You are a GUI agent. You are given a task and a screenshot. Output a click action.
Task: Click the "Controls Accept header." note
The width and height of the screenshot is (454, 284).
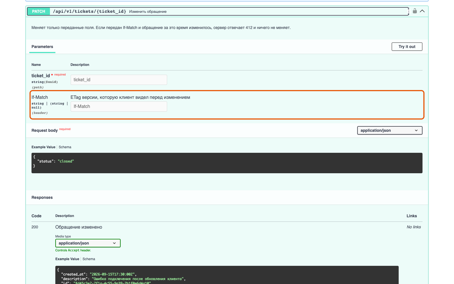click(73, 250)
